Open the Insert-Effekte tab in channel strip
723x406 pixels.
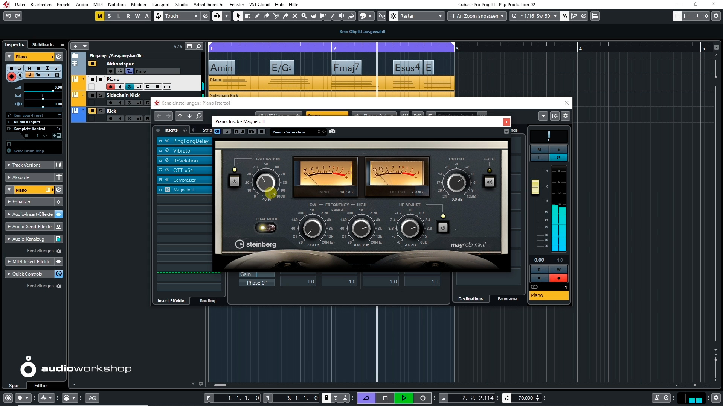click(x=171, y=300)
